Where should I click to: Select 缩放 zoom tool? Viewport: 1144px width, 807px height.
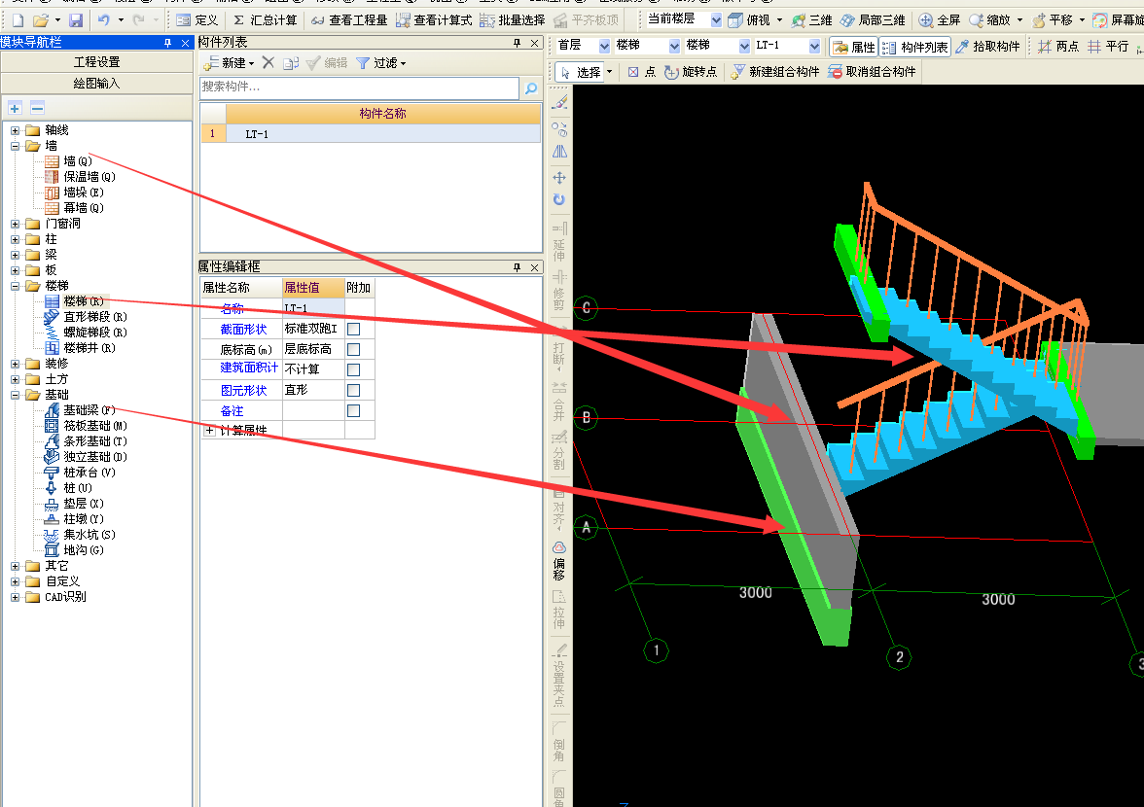pos(989,20)
